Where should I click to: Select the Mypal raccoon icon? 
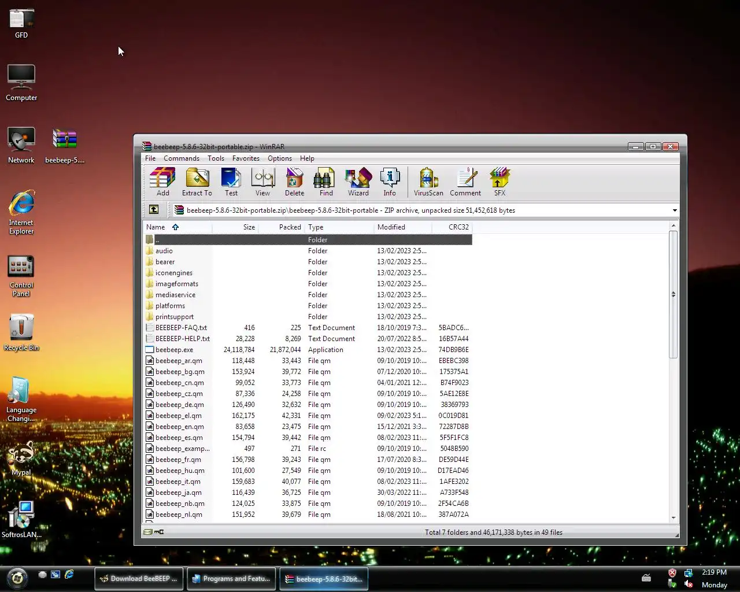click(21, 458)
